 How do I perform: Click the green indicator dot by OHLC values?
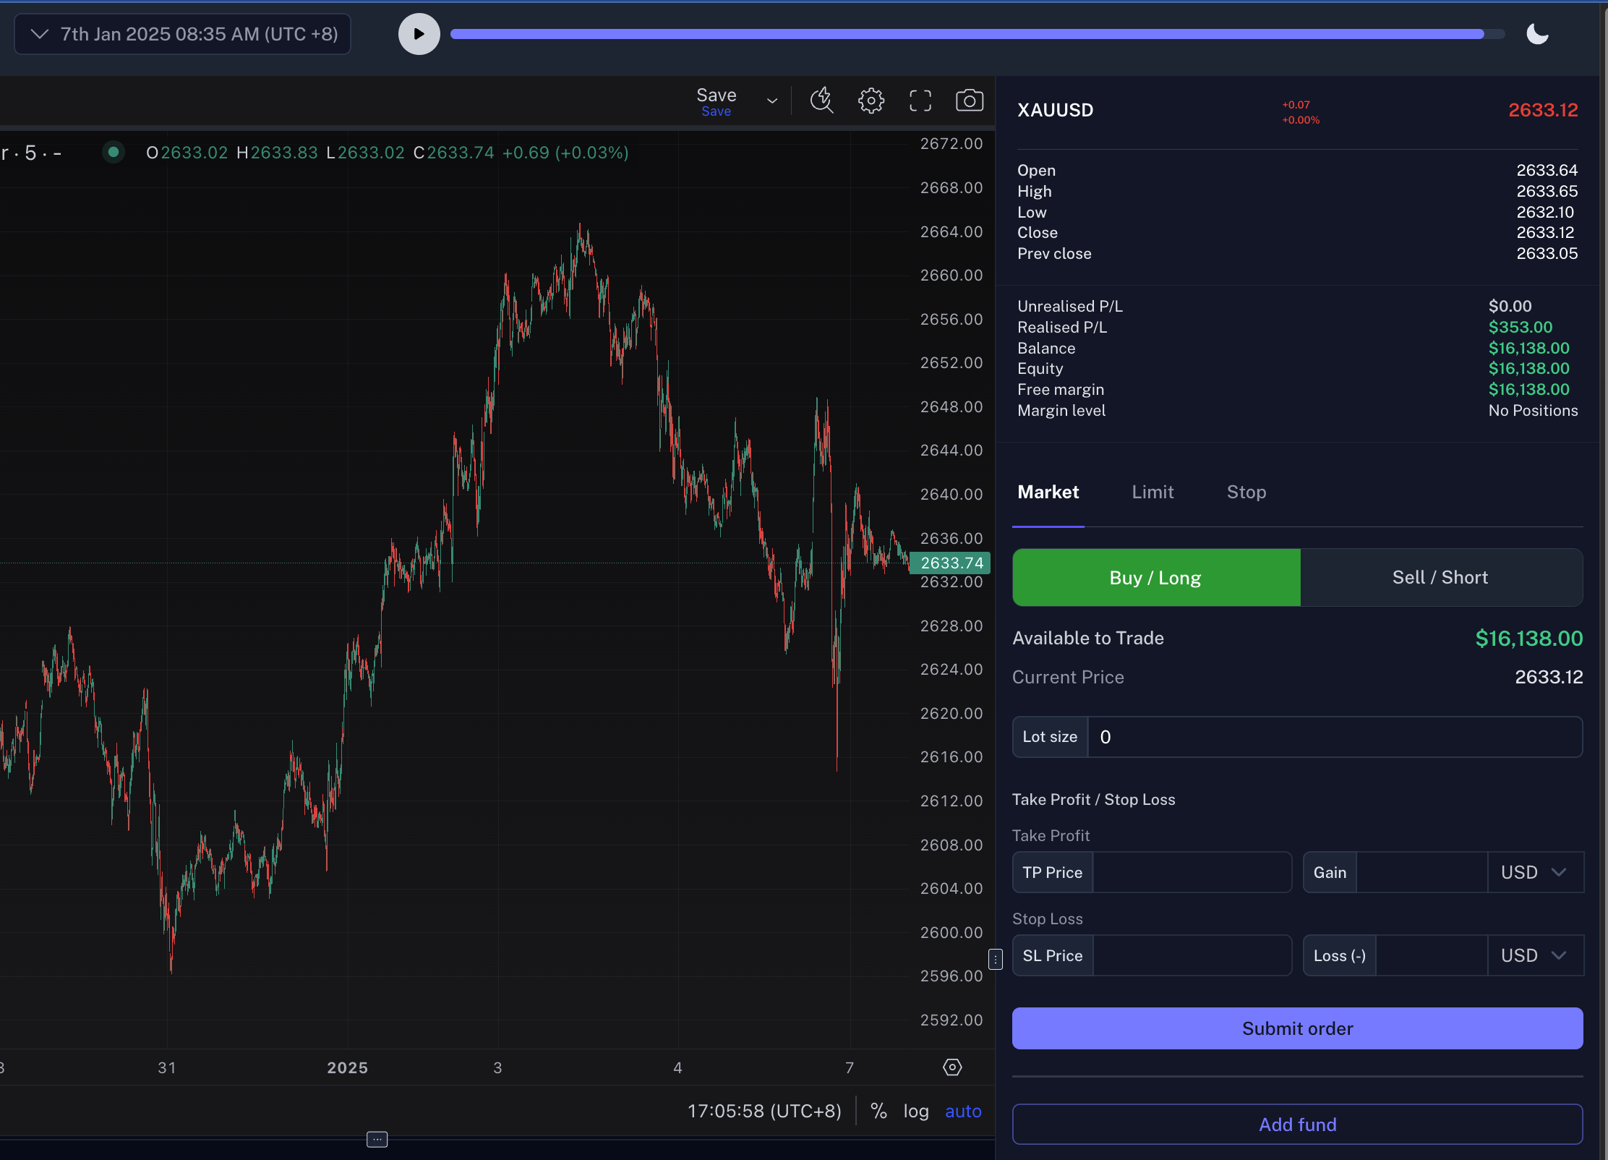[x=114, y=153]
